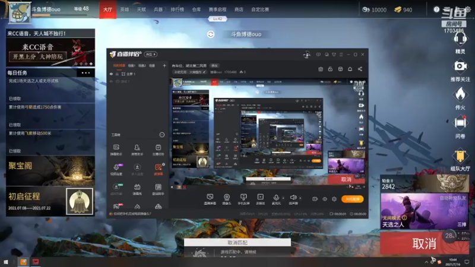Click 取消匹配 cancel matchmaking button
Image resolution: width=475 pixels, height=267 pixels.
(x=237, y=243)
